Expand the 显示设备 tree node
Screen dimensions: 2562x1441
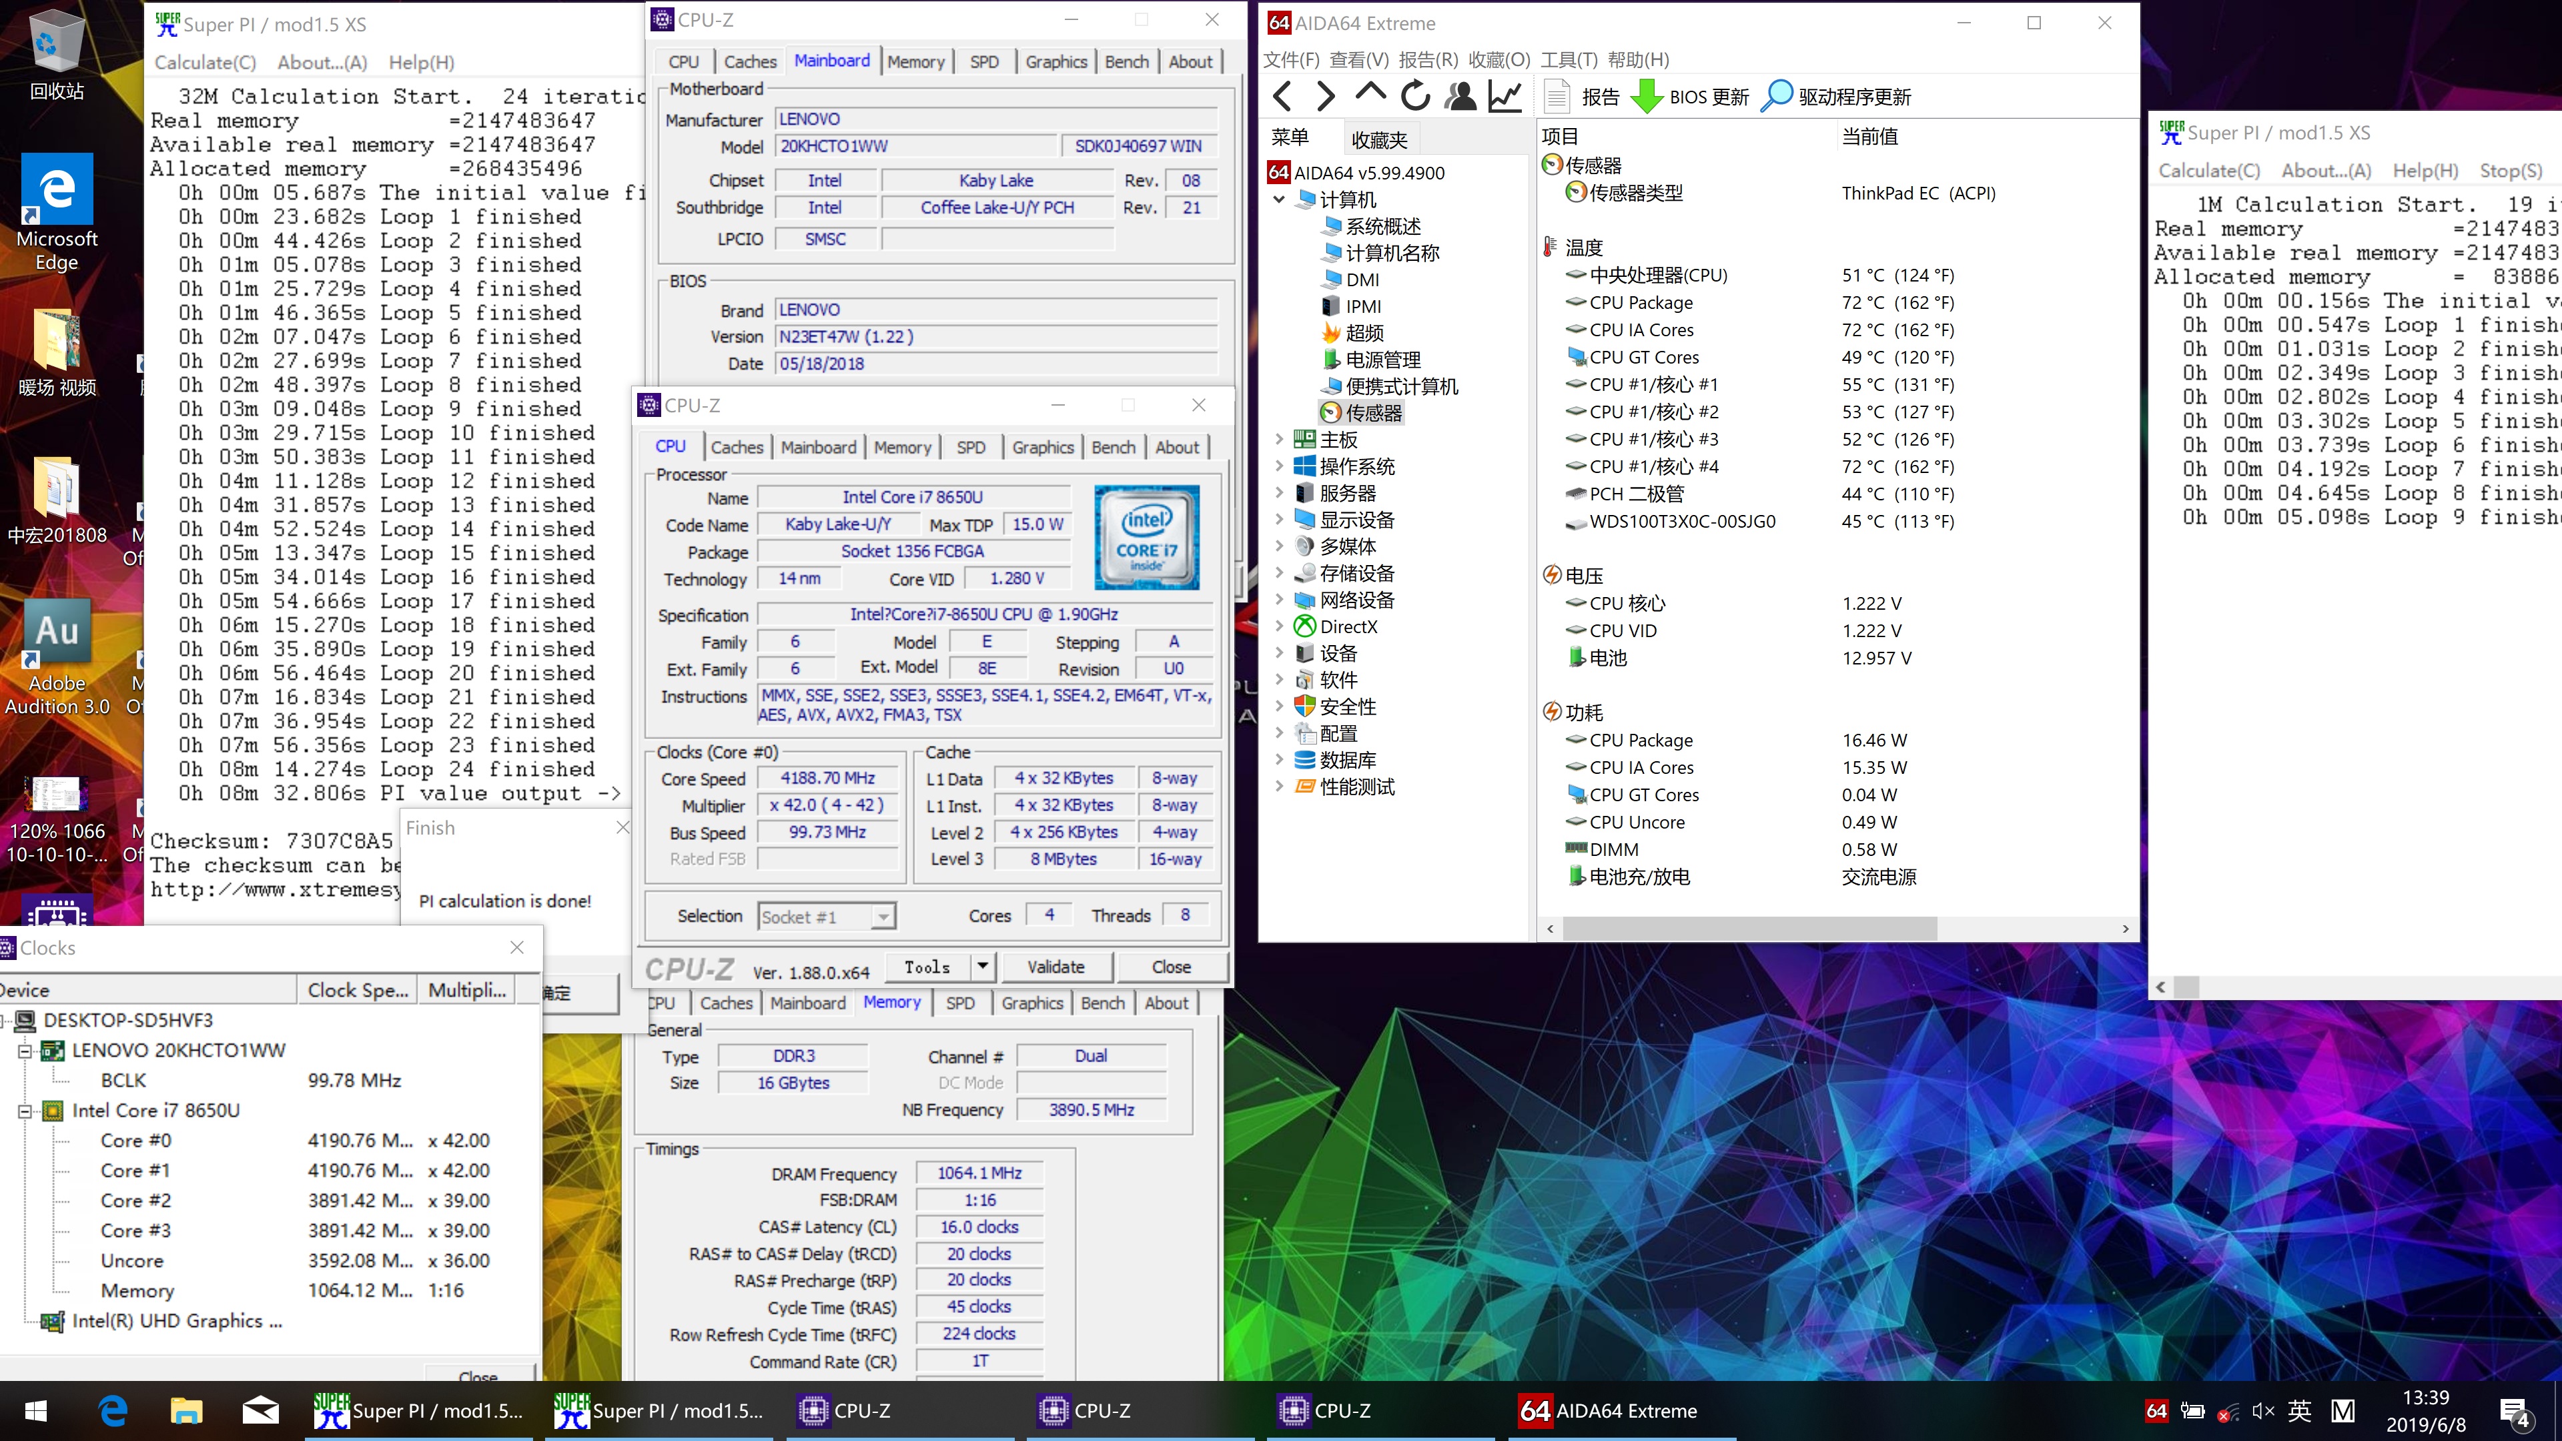1279,519
